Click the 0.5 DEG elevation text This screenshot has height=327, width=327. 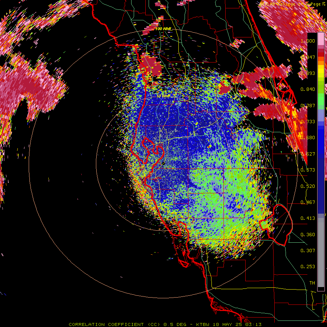pos(175,324)
